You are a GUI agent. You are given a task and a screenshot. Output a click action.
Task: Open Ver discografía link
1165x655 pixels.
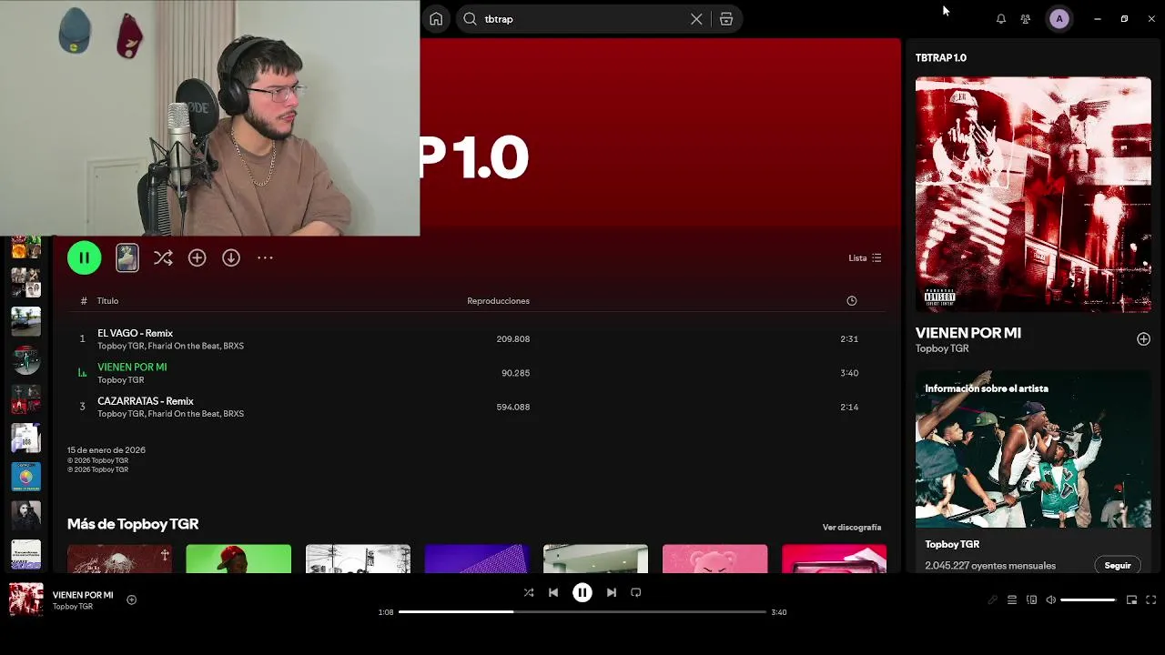(852, 528)
